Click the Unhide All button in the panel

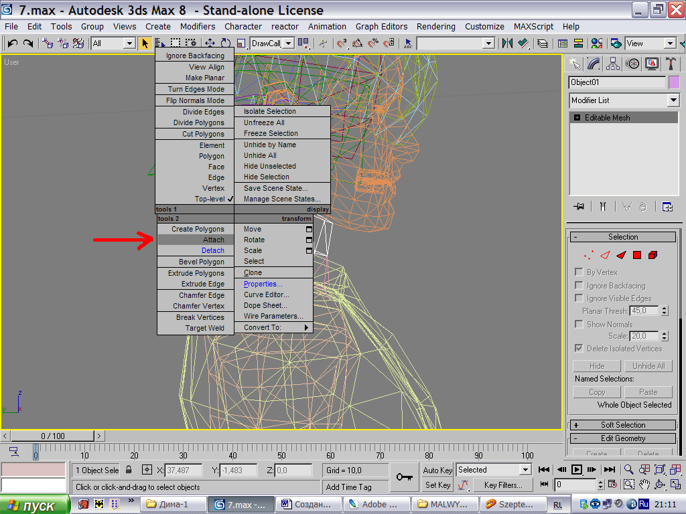coord(648,366)
